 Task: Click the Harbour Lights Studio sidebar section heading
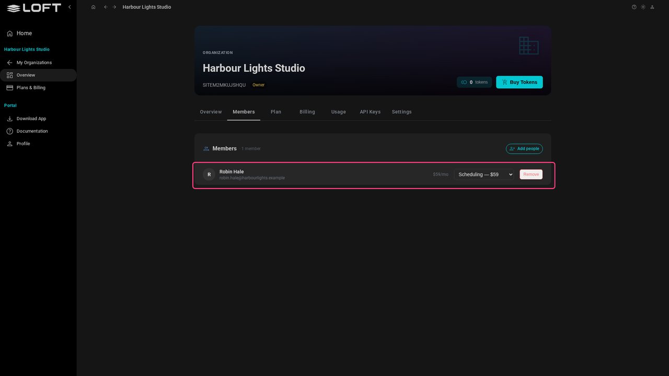coord(27,50)
